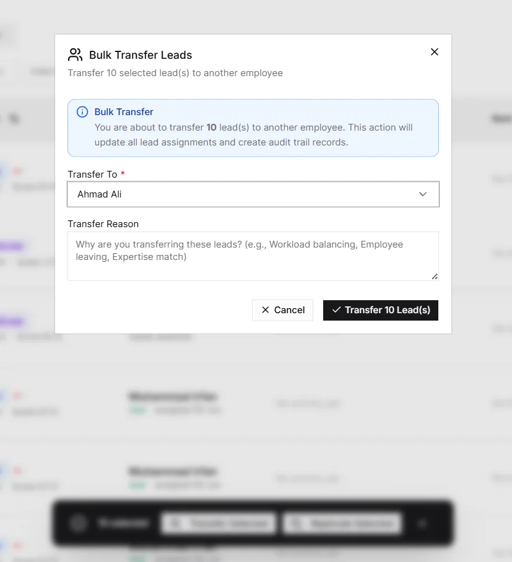The width and height of the screenshot is (512, 562).
Task: Click the checkmark icon on Transfer button
Action: coord(336,309)
